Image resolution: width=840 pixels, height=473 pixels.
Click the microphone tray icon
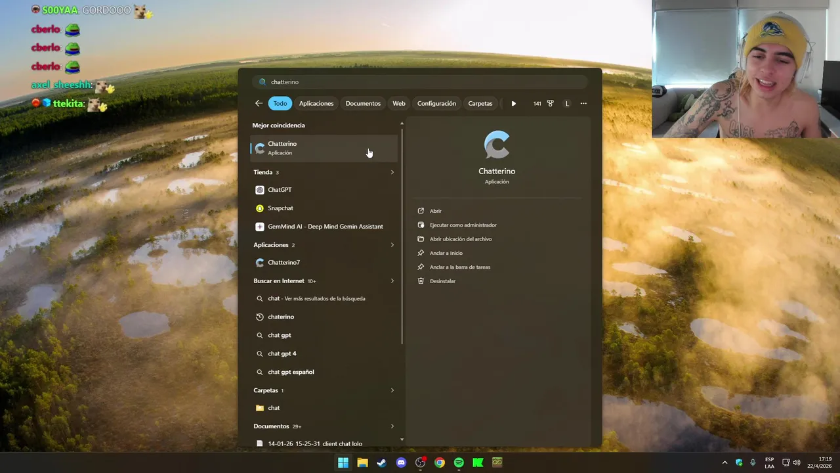(x=753, y=462)
